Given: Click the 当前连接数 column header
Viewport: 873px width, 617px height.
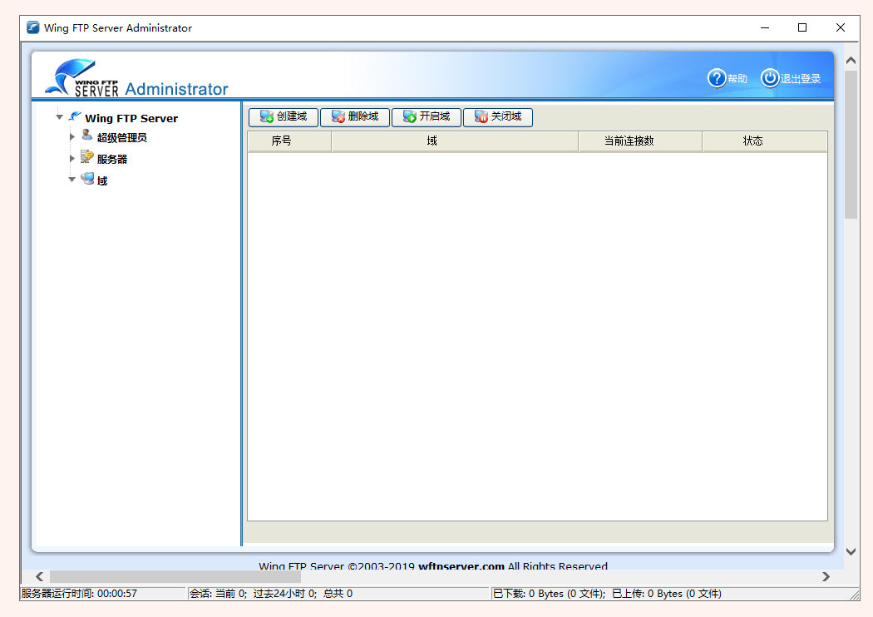Looking at the screenshot, I should pyautogui.click(x=639, y=141).
